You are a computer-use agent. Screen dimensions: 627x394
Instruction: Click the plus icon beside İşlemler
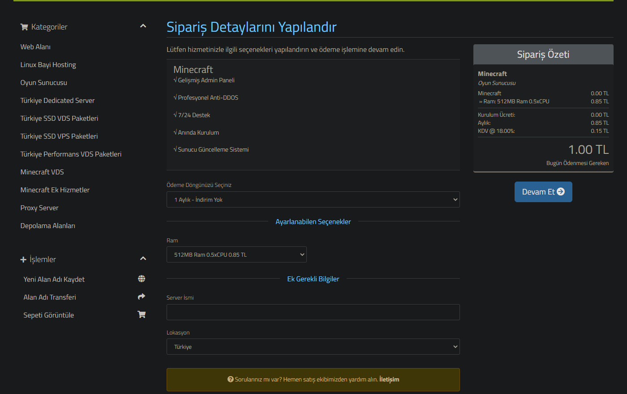pyautogui.click(x=23, y=259)
